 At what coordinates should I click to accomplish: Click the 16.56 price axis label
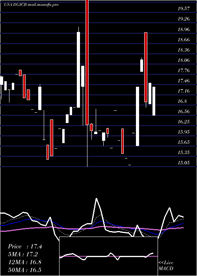[184, 112]
